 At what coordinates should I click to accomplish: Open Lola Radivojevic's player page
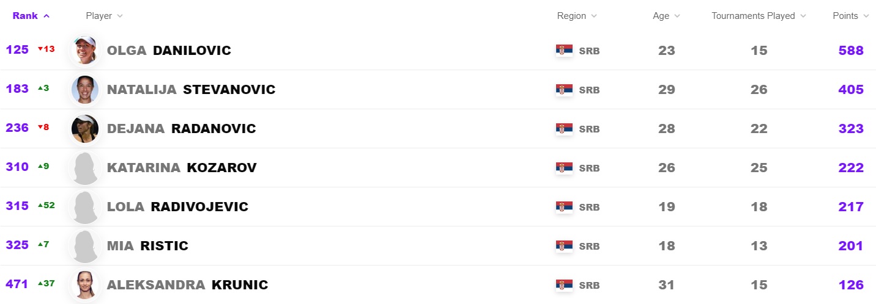[x=177, y=206]
